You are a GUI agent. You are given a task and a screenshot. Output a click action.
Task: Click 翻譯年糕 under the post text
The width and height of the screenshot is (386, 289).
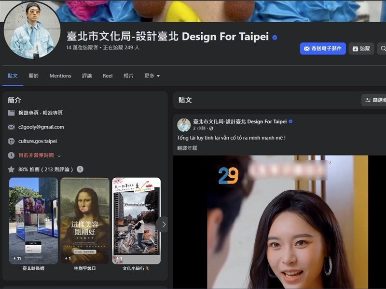(x=187, y=148)
